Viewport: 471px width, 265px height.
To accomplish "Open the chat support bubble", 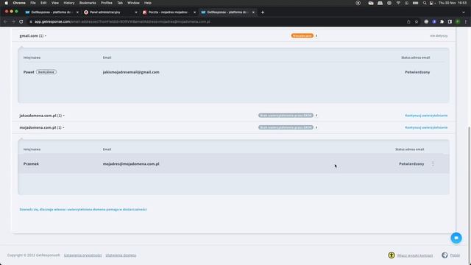I will pyautogui.click(x=456, y=238).
